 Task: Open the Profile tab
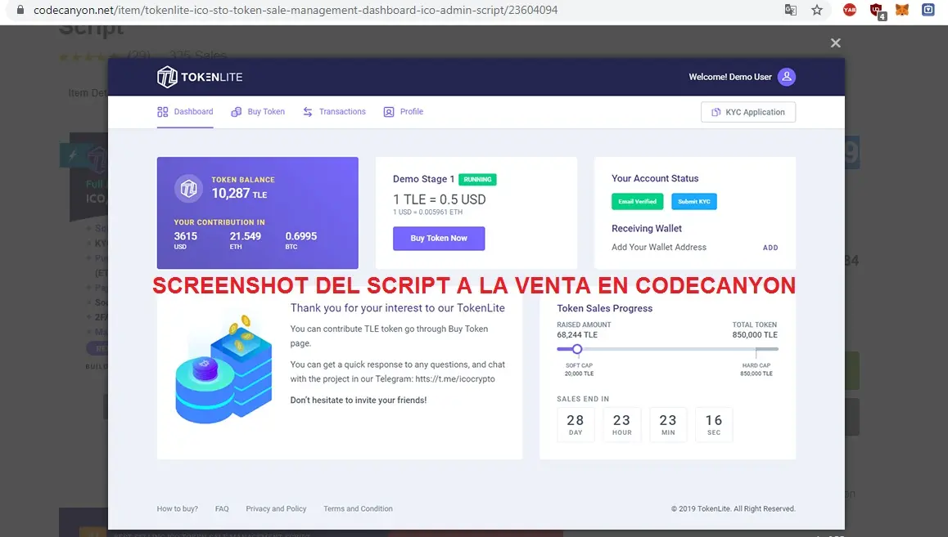point(404,112)
